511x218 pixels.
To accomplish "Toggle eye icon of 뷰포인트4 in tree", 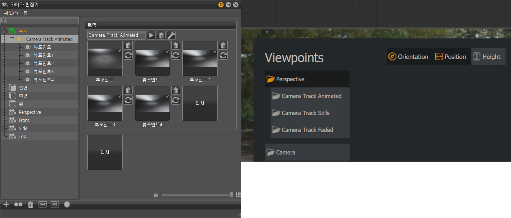I will pyautogui.click(x=28, y=80).
